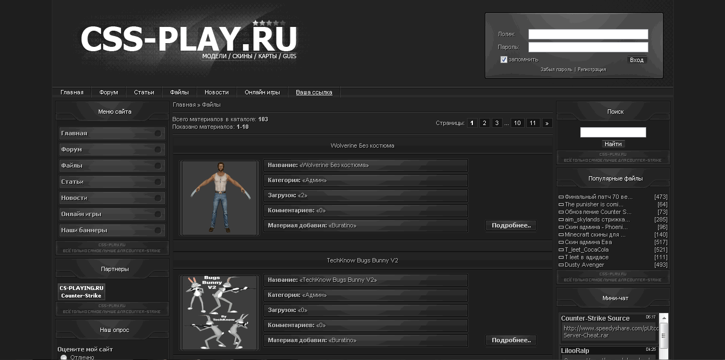
Task: Select Форум in the sidebar site menu
Action: point(112,149)
